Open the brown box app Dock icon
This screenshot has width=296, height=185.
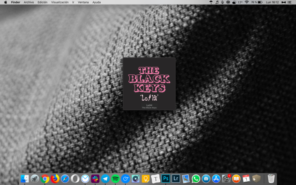click(x=256, y=179)
